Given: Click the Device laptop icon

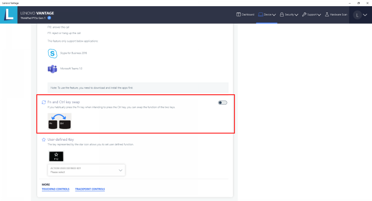Looking at the screenshot, I should tap(260, 14).
